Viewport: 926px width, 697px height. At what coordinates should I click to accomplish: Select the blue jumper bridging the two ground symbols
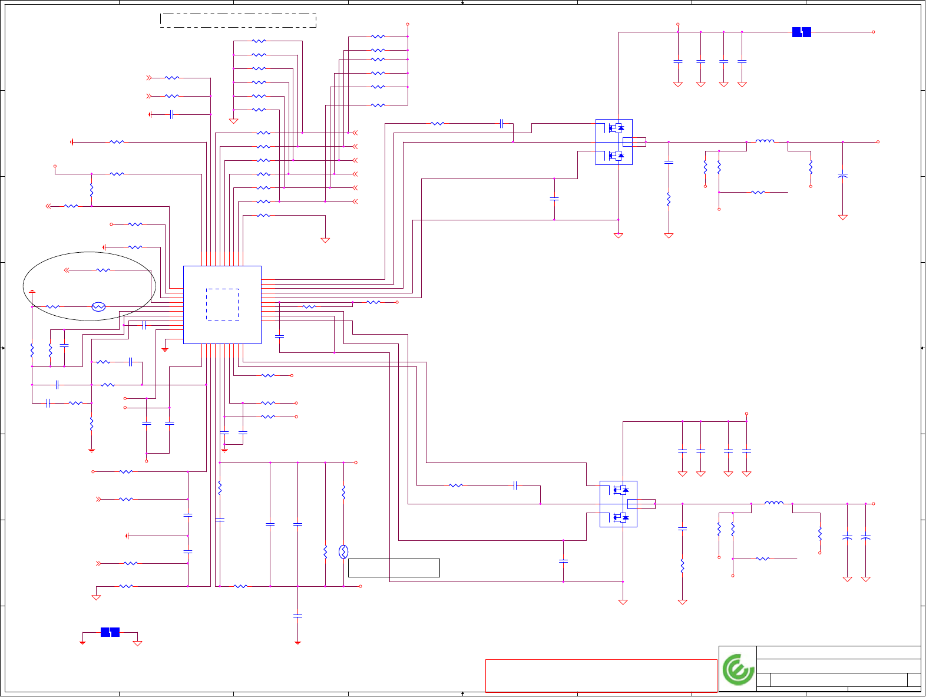pos(110,632)
